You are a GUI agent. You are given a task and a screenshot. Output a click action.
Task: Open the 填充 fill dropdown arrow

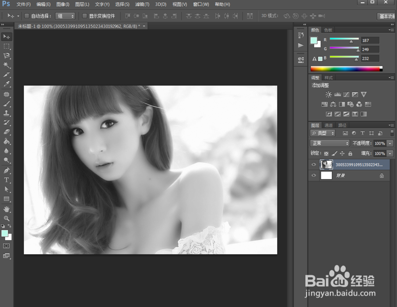[390, 153]
